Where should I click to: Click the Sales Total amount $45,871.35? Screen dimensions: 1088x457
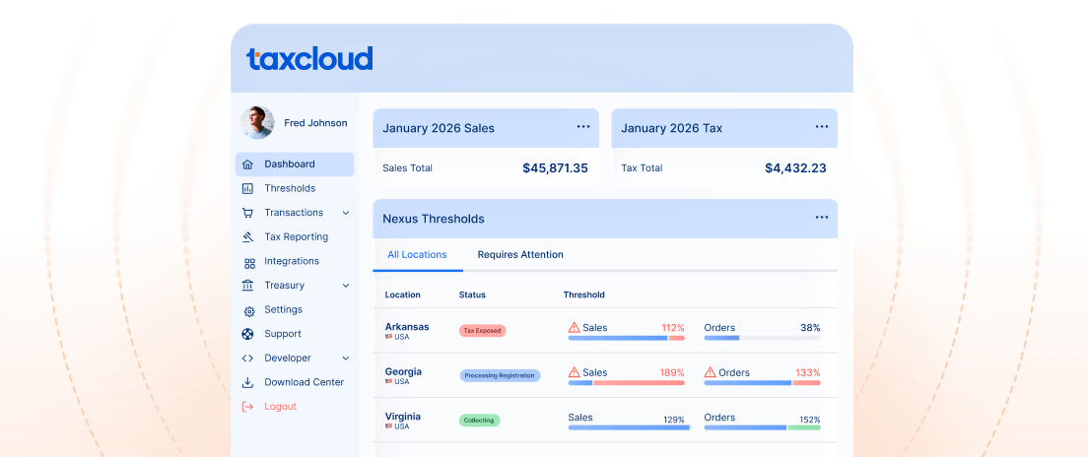555,167
